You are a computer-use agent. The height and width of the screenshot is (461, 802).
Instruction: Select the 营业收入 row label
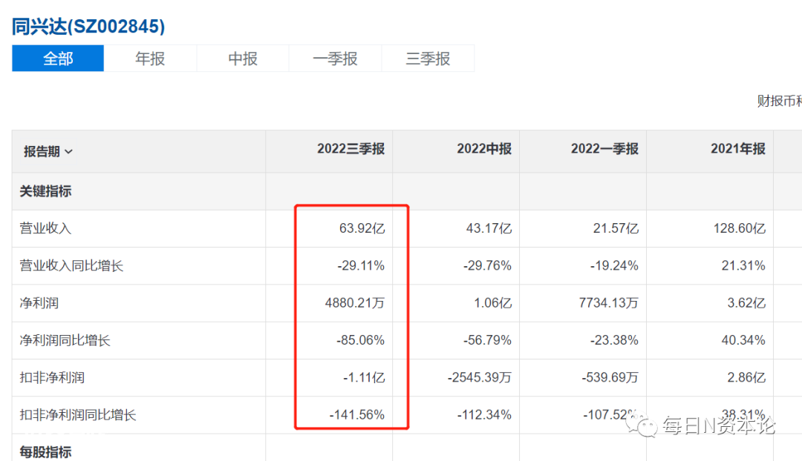tap(45, 228)
